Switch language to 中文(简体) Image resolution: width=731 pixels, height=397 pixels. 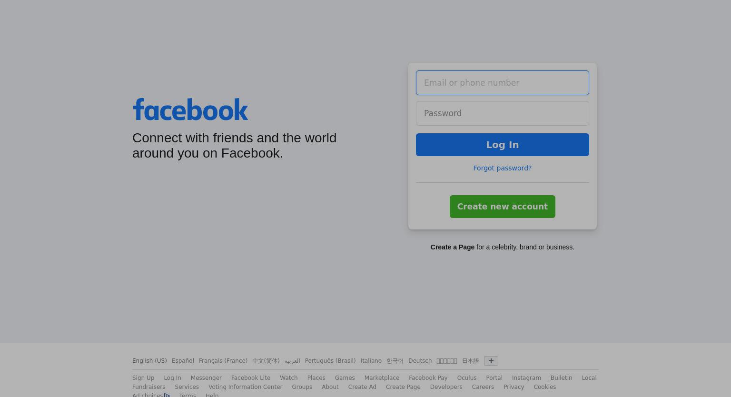coord(266,361)
